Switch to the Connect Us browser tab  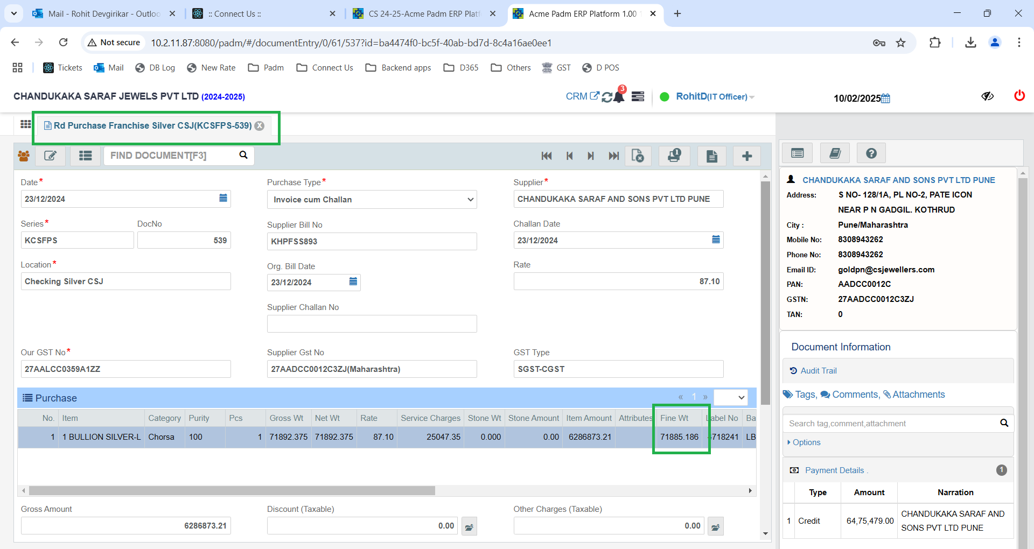[264, 13]
